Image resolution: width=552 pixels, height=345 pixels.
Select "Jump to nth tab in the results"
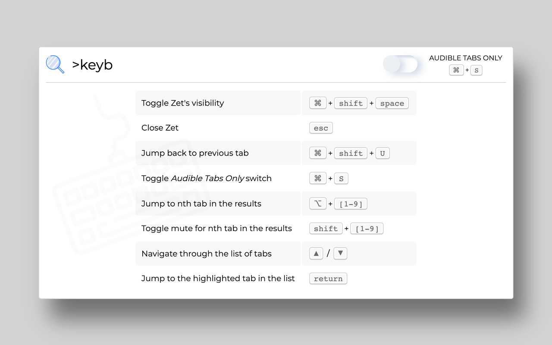click(201, 204)
